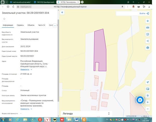
Task: Open the blue chat assistant button
Action: [140, 100]
